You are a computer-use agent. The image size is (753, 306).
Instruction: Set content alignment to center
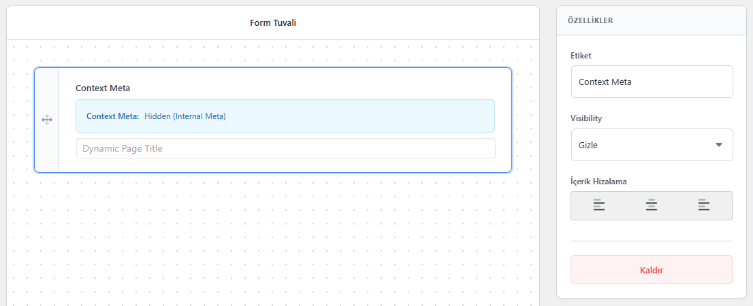(652, 205)
